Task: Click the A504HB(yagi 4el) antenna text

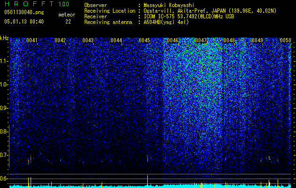Action: click(x=166, y=22)
